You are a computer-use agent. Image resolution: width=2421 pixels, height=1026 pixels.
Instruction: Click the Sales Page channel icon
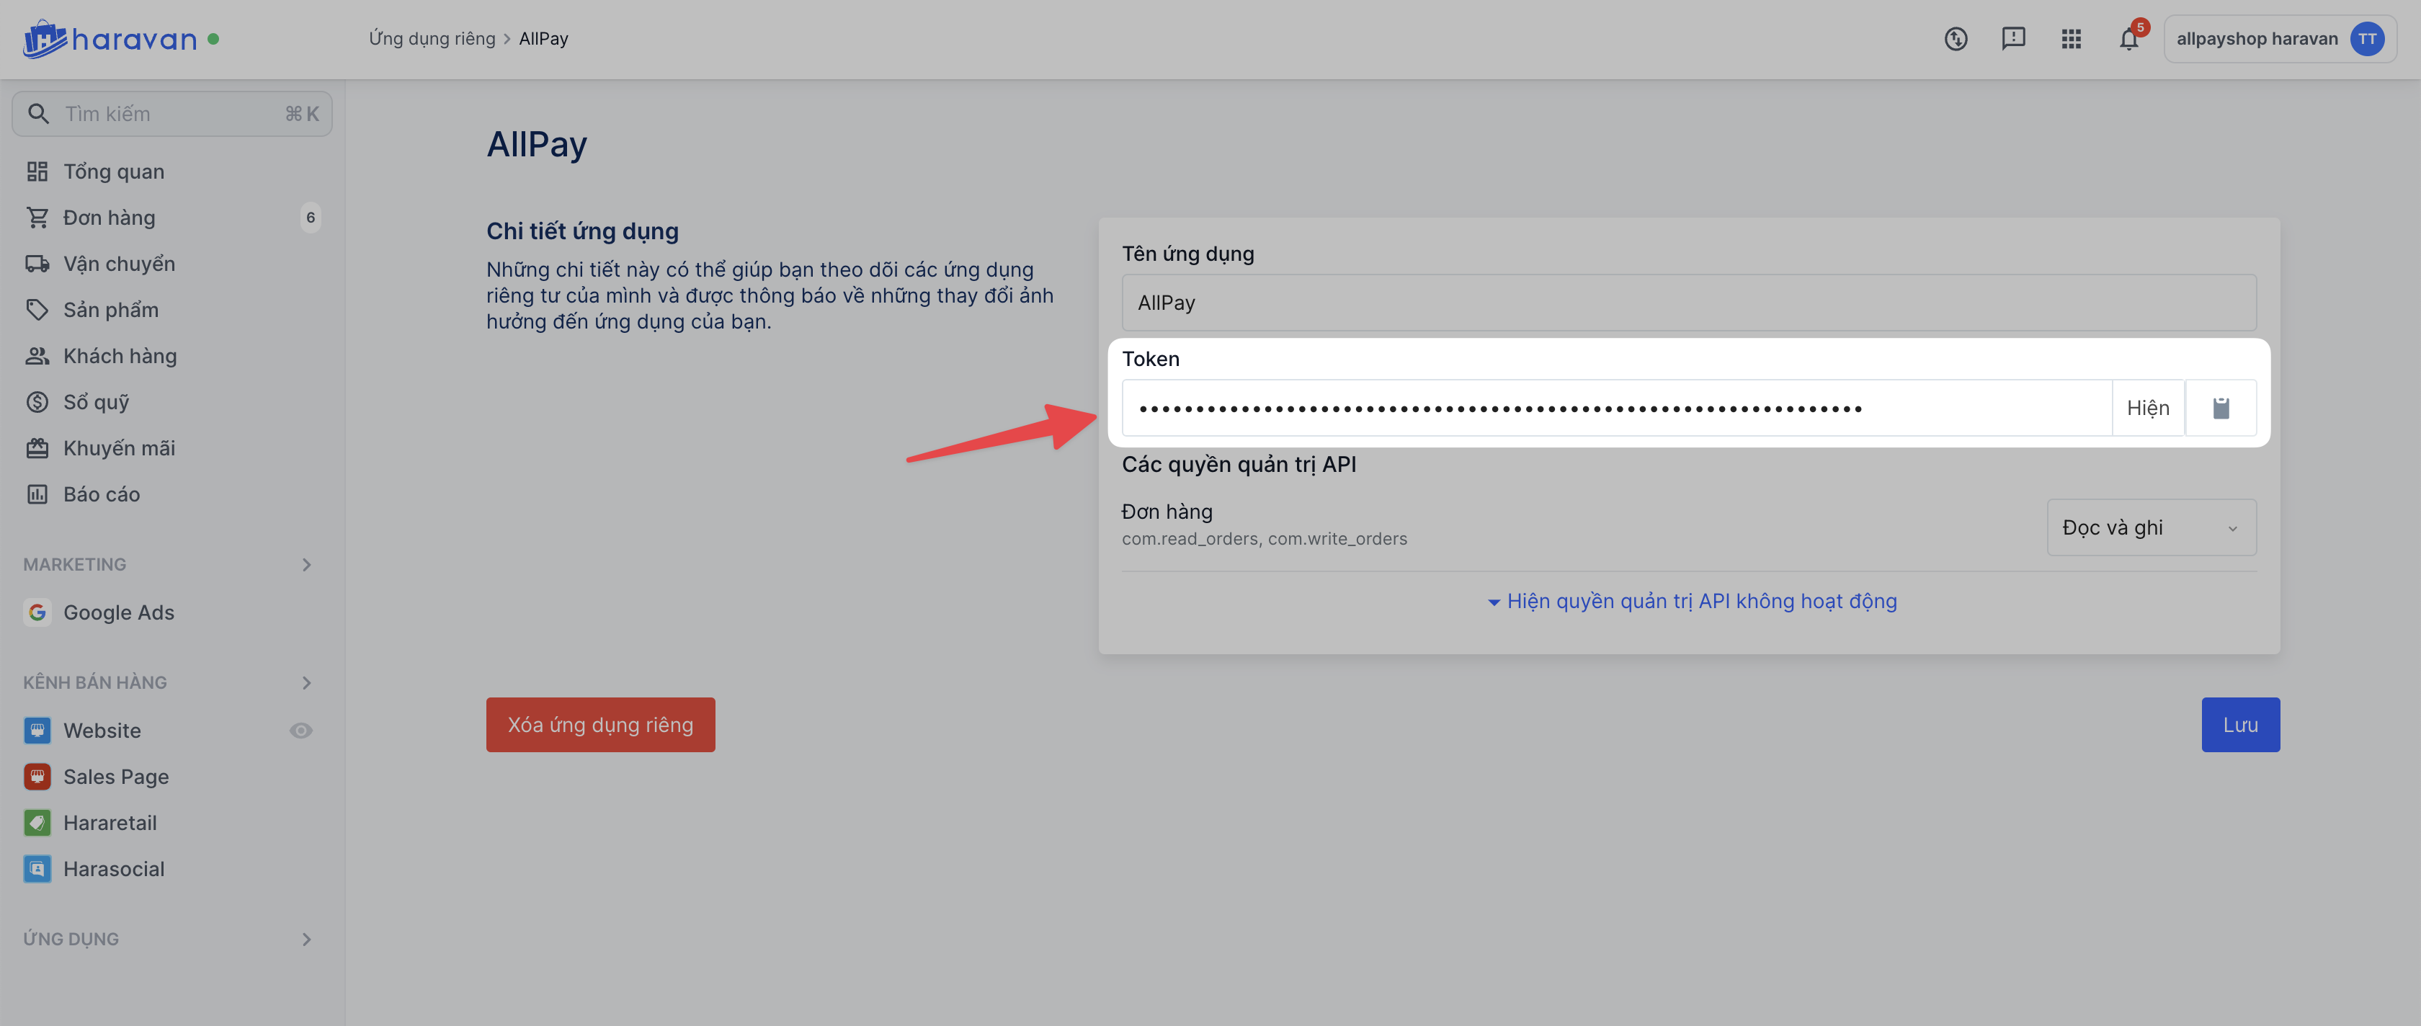coord(37,776)
